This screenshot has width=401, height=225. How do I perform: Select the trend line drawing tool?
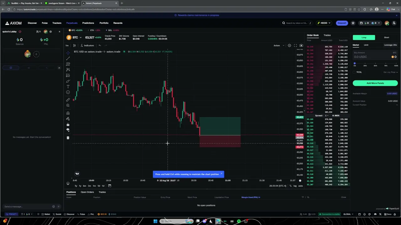[x=68, y=58]
